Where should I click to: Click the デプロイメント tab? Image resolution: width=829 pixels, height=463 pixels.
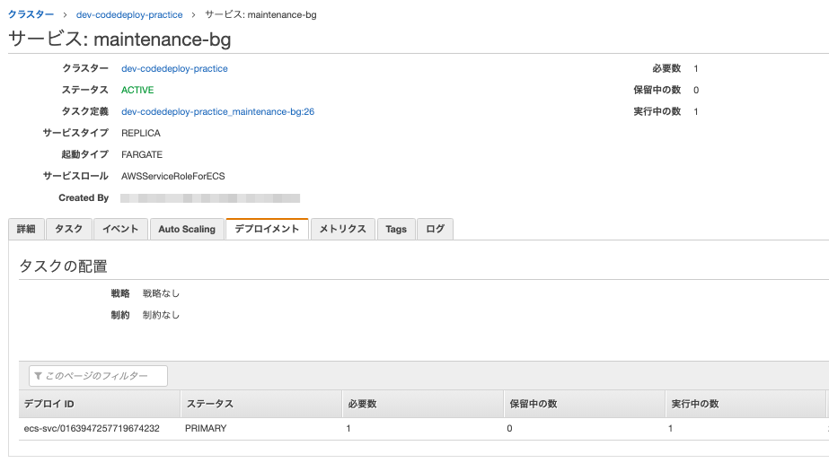(267, 229)
